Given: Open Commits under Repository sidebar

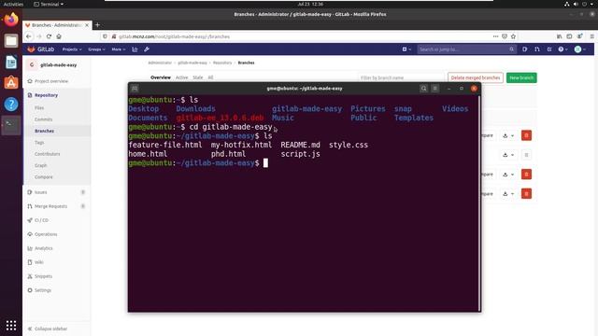Looking at the screenshot, I should (44, 119).
